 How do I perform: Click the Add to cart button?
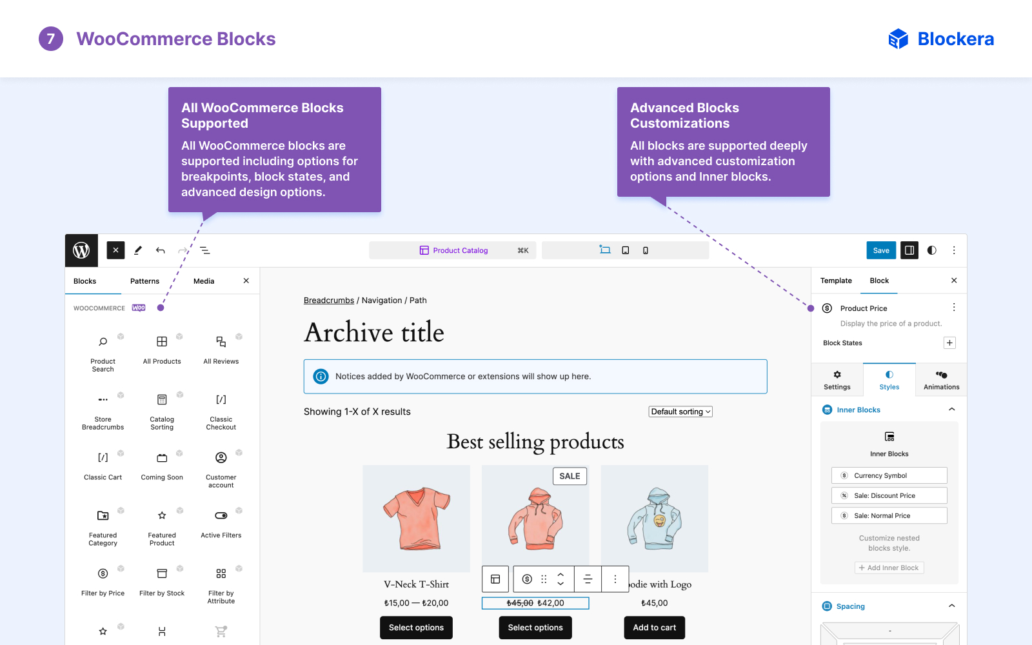[655, 628]
